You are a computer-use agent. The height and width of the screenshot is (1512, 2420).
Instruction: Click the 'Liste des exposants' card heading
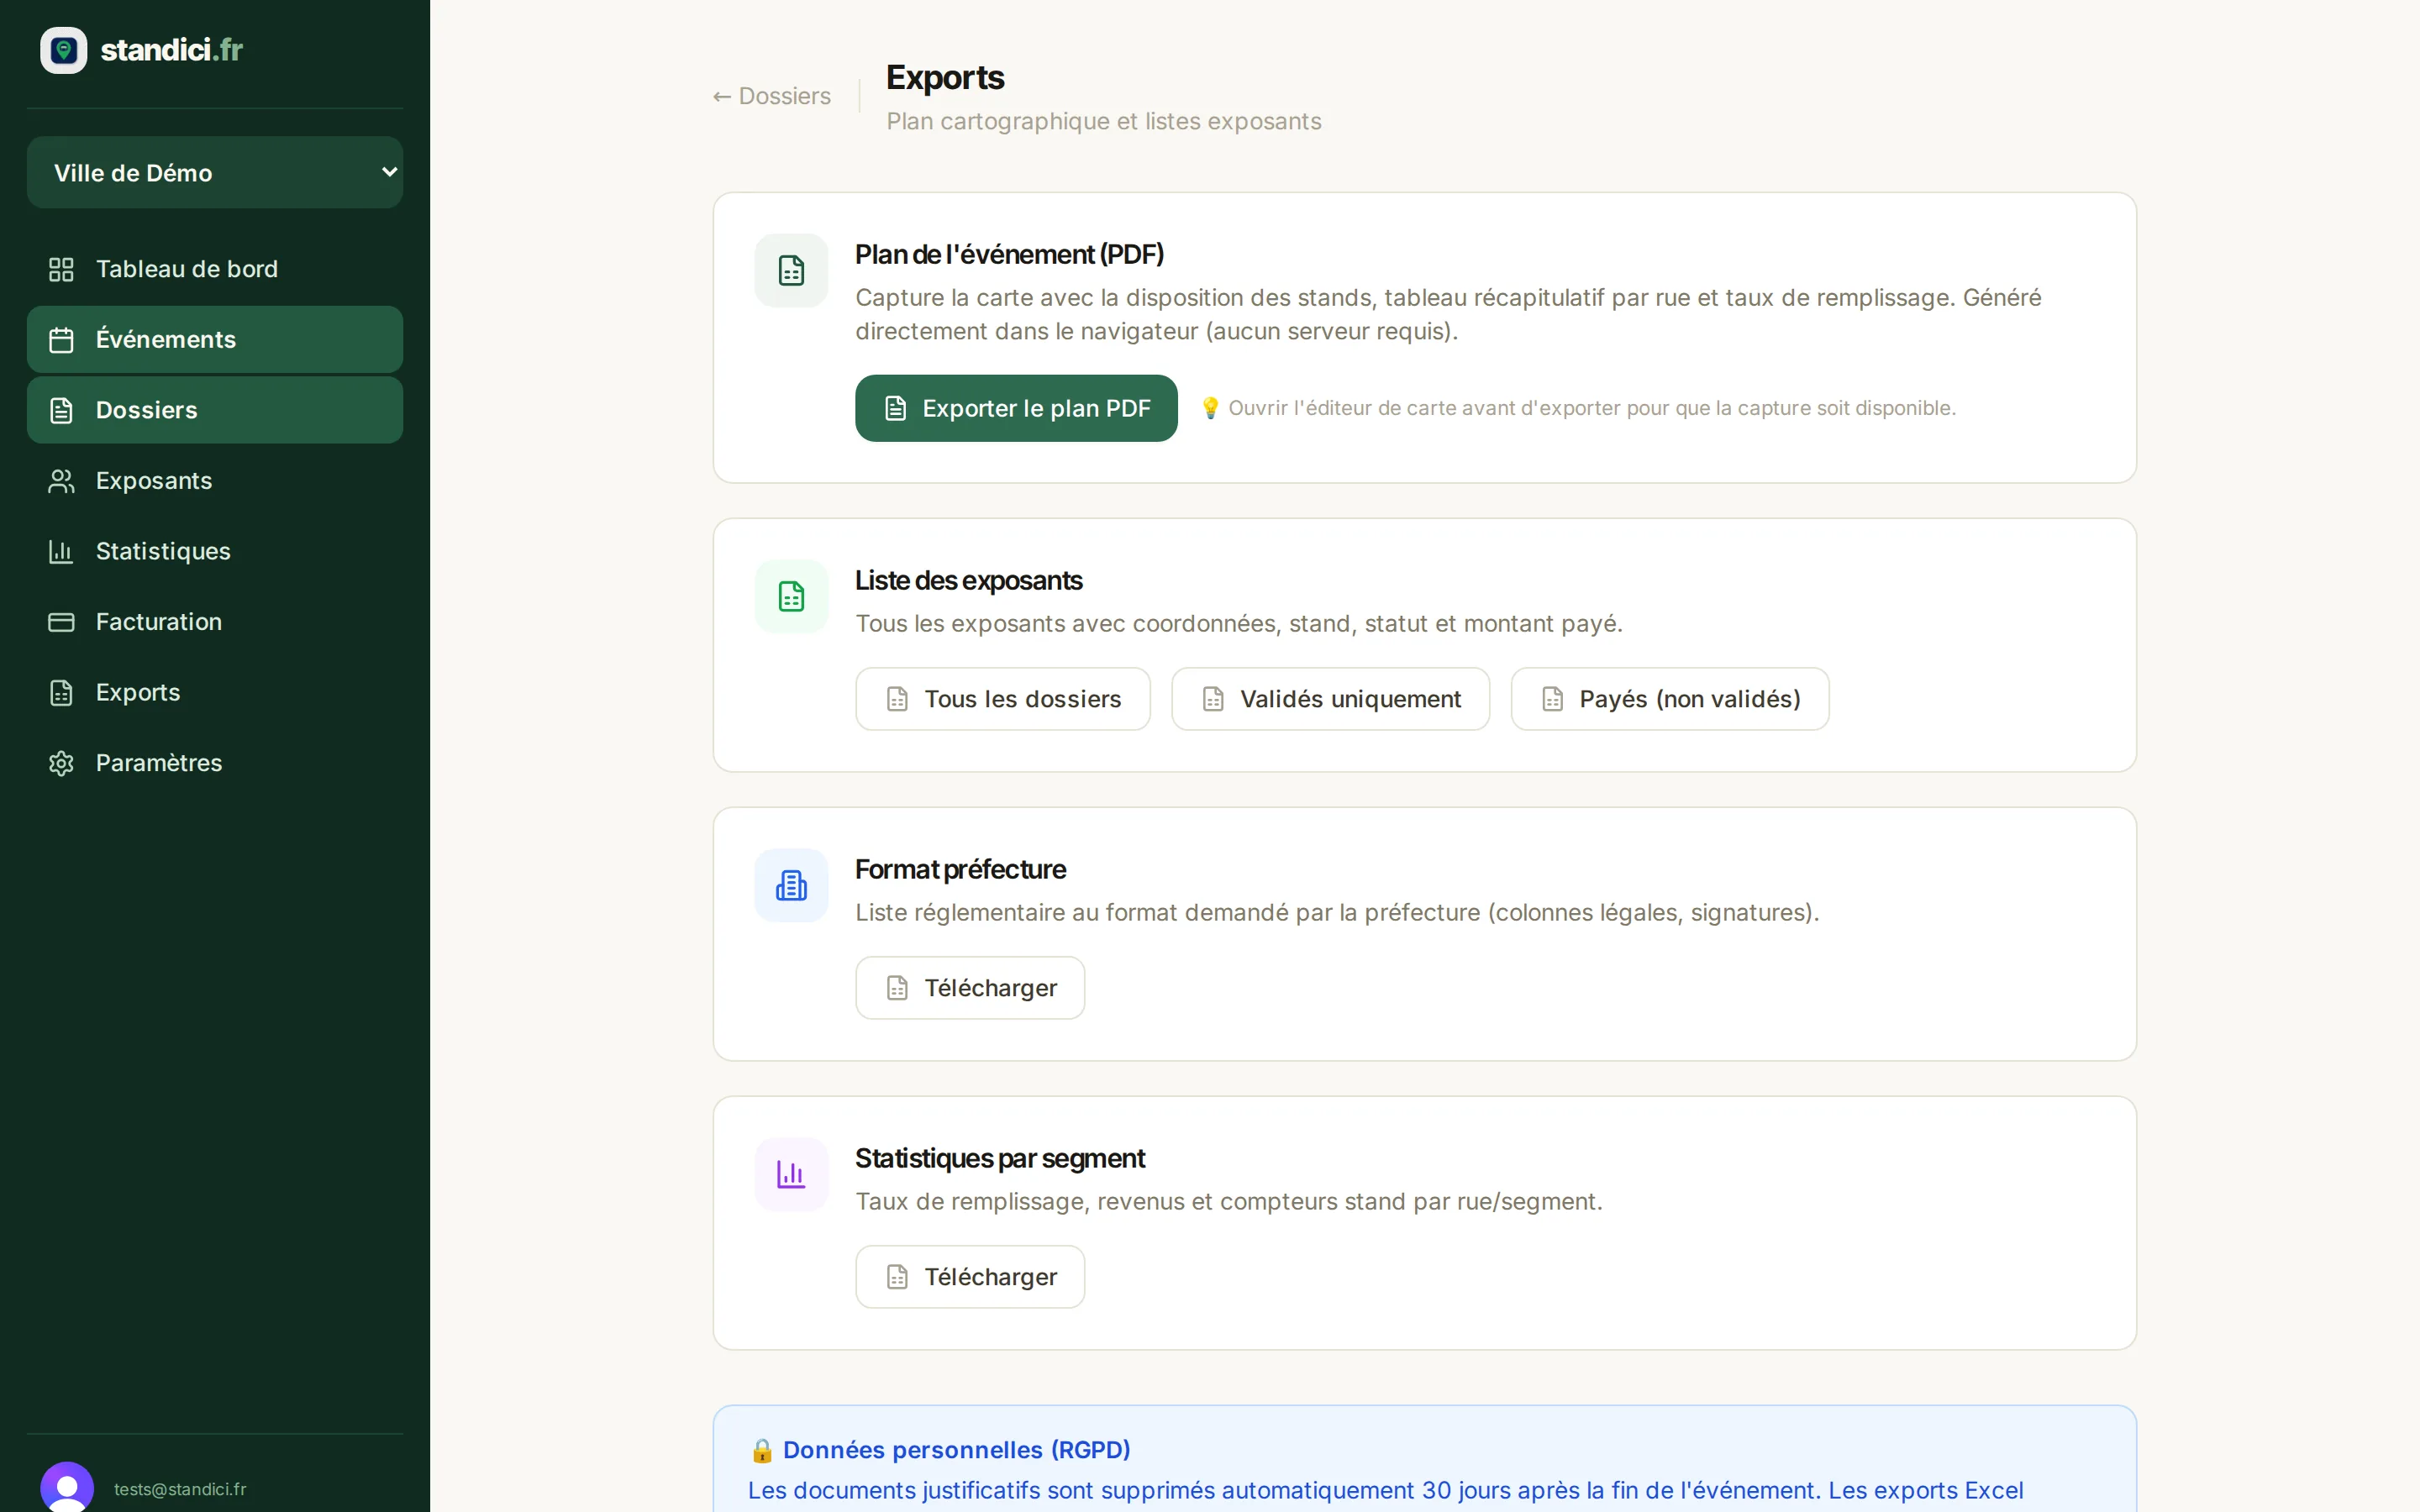pos(968,581)
